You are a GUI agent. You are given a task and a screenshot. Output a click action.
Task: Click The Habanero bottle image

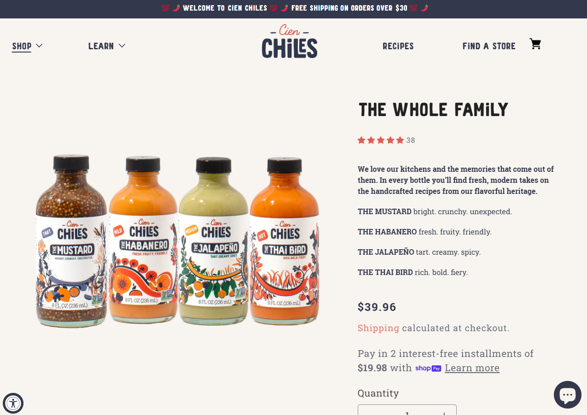click(x=143, y=240)
